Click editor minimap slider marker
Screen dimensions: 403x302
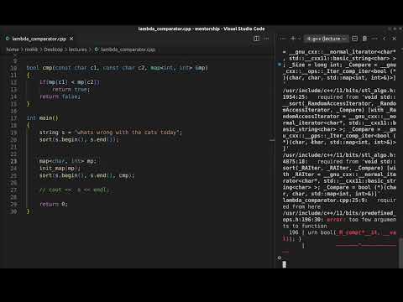pyautogui.click(x=272, y=140)
